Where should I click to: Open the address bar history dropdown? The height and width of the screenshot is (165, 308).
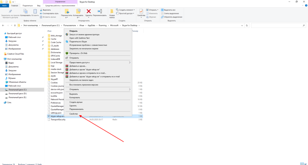(x=242, y=25)
